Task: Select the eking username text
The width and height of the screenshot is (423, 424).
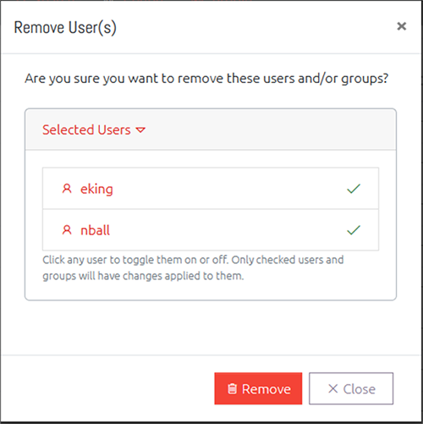Action: click(x=96, y=189)
